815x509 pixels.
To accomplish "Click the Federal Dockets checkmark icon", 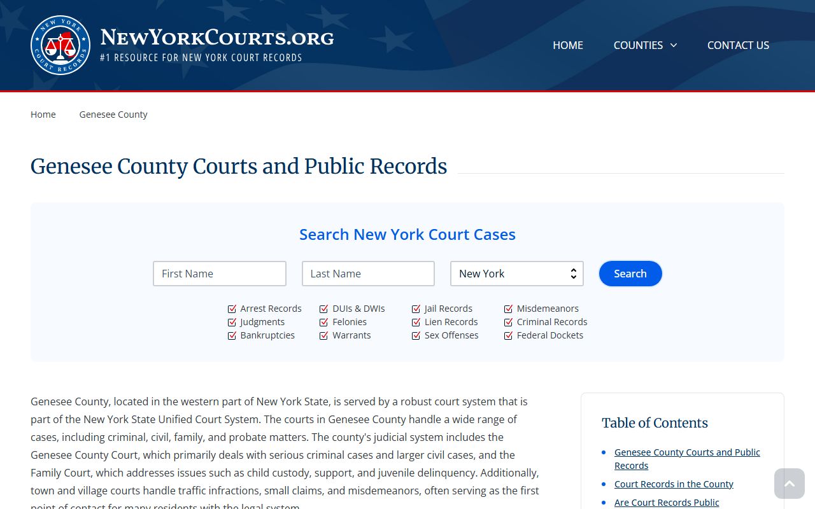I will click(x=509, y=335).
